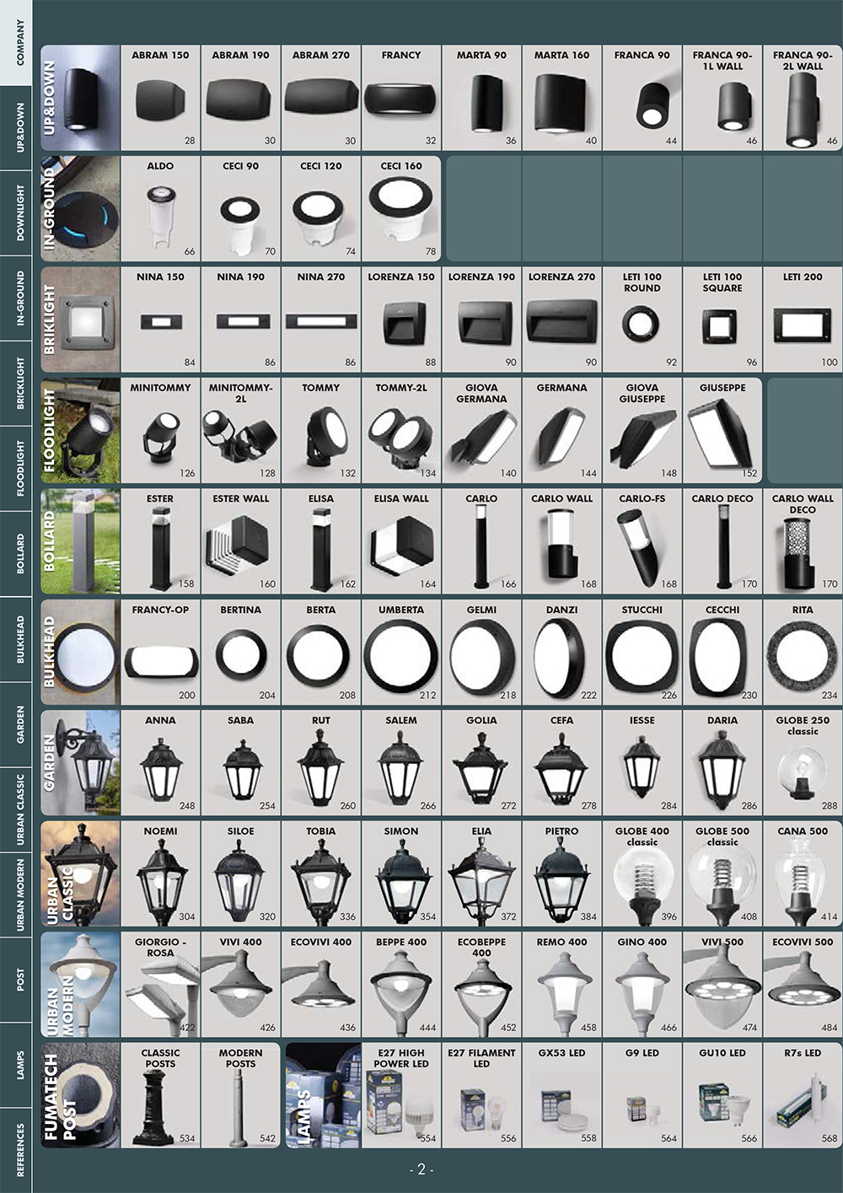The width and height of the screenshot is (843, 1193).
Task: Select the MODERN POSTS product
Action: 240,1096
